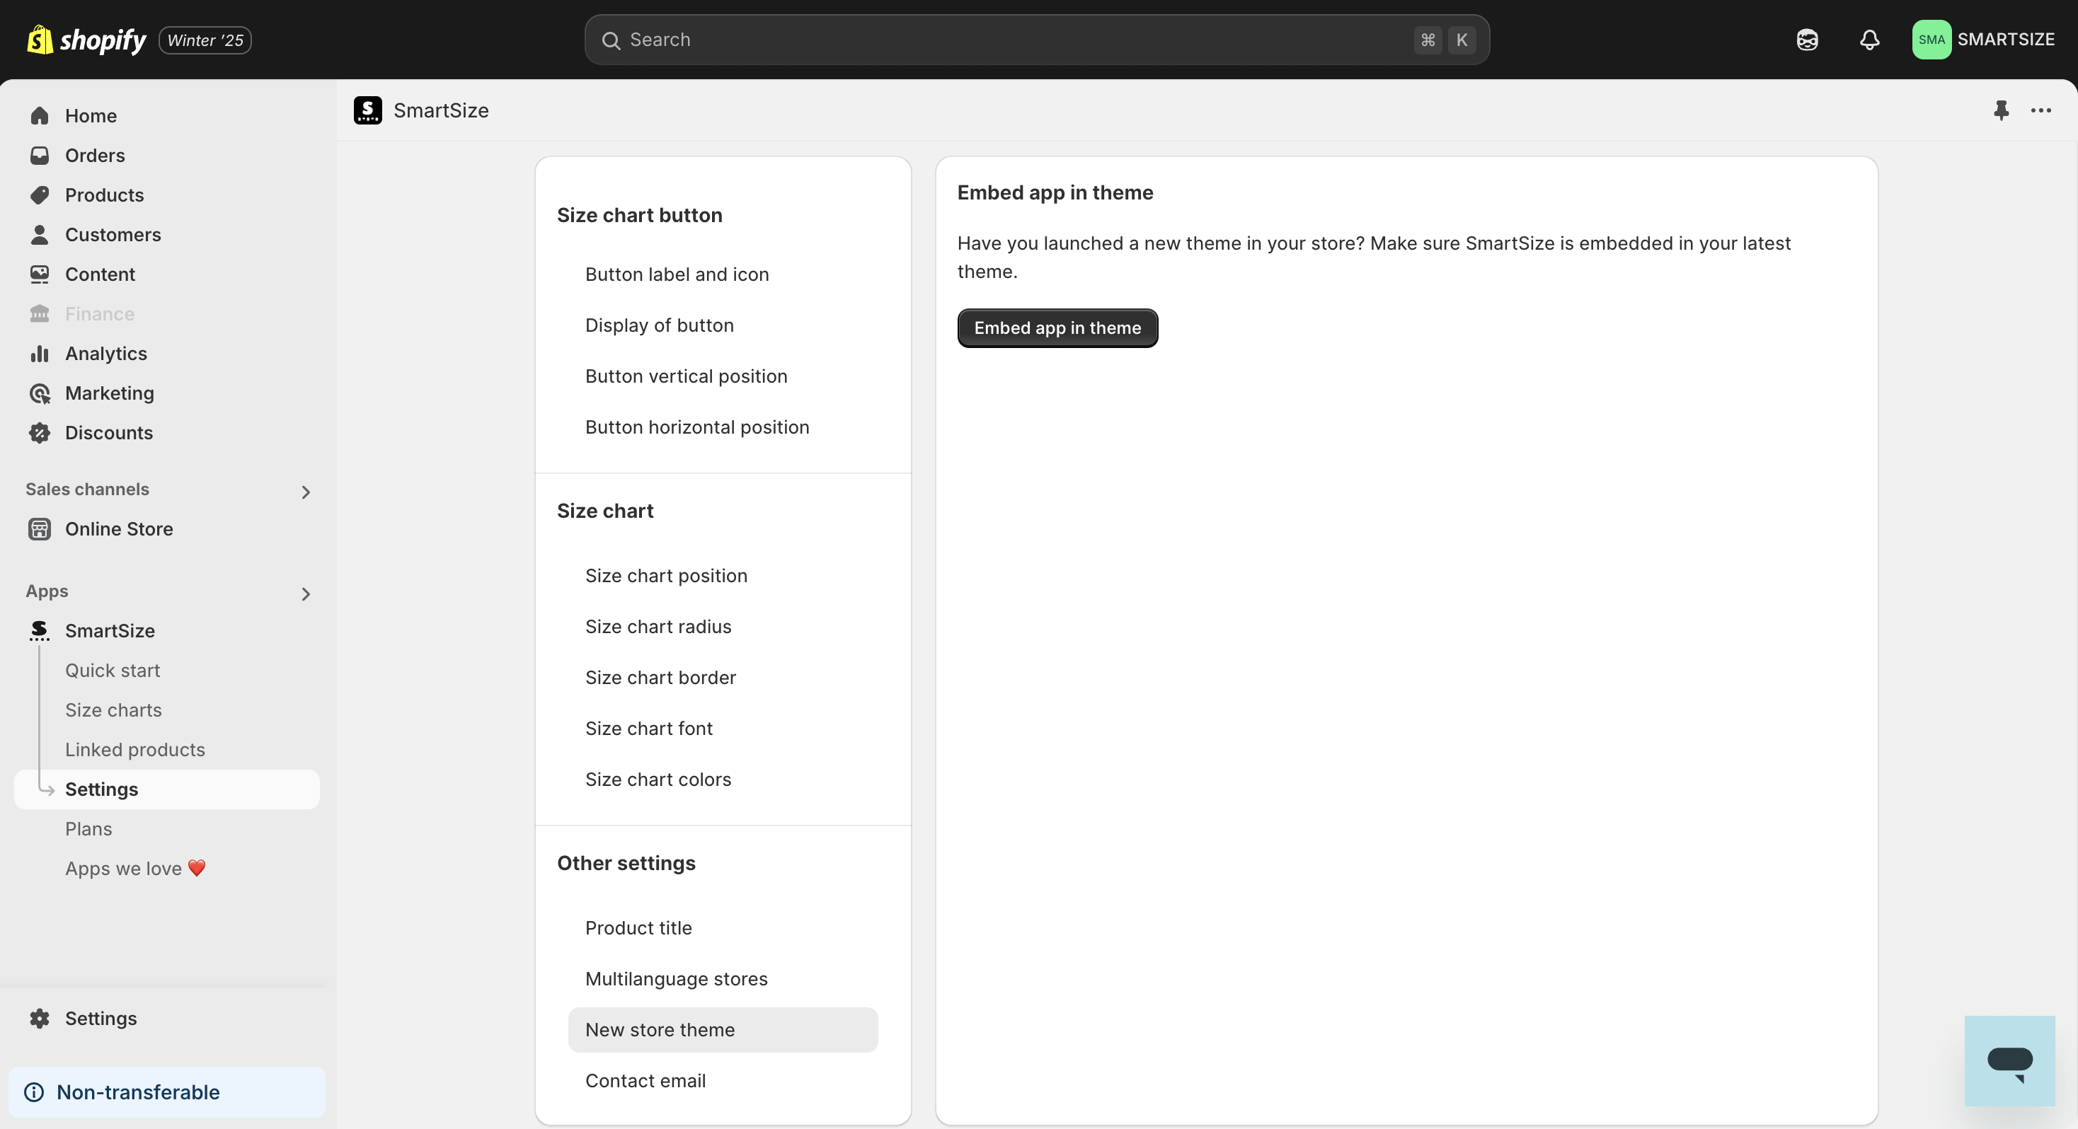The width and height of the screenshot is (2078, 1129).
Task: Open Linked products under SmartSize
Action: [x=135, y=749]
